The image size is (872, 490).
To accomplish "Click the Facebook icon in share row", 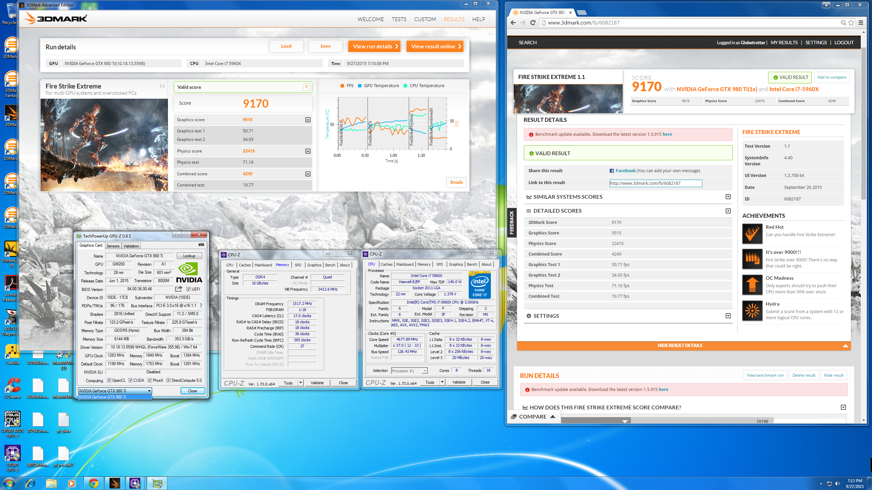I will pos(612,171).
